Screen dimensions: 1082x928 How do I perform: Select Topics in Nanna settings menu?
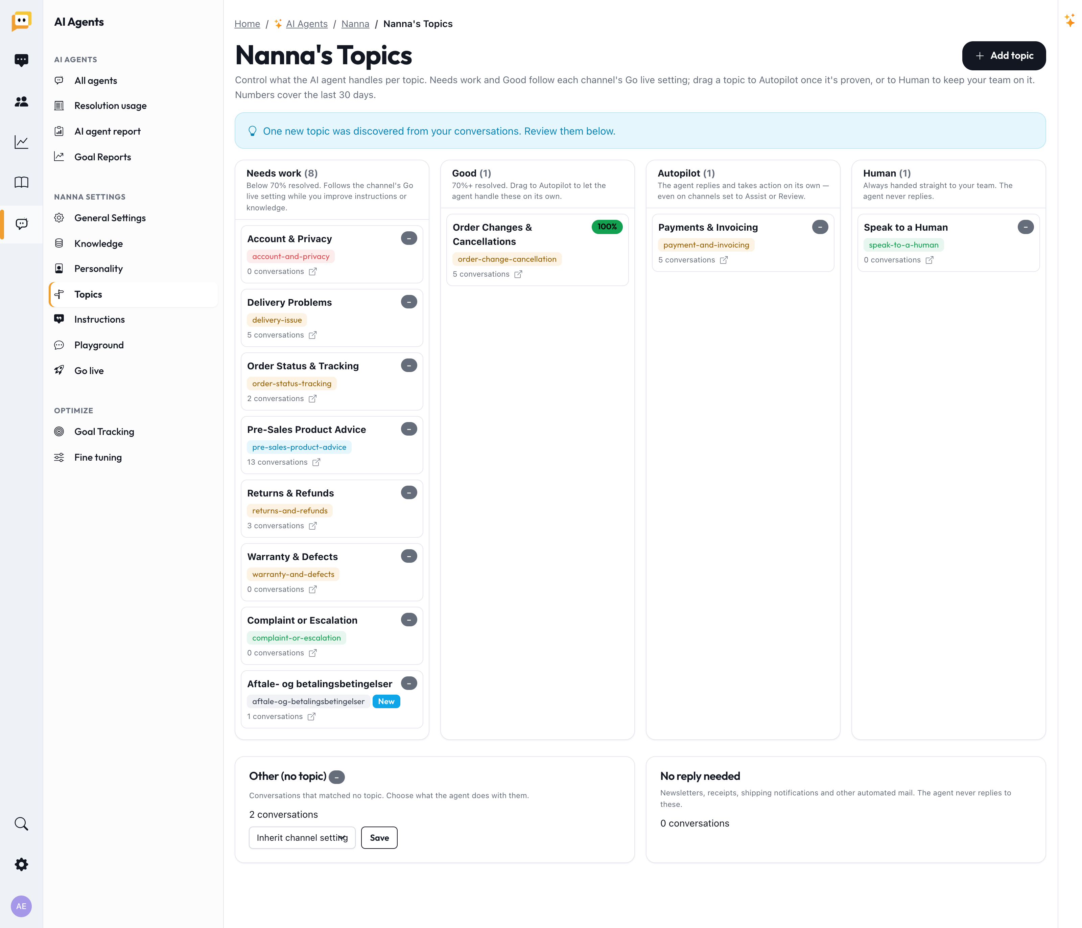click(134, 295)
